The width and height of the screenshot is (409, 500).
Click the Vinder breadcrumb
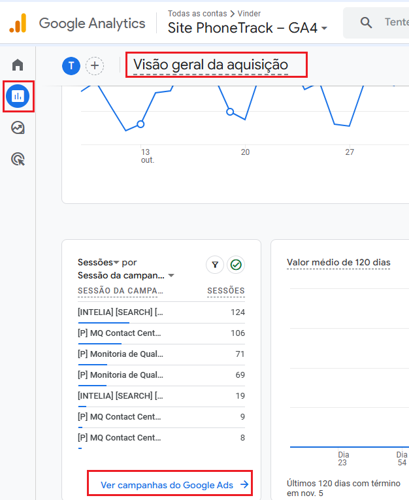[x=249, y=14]
